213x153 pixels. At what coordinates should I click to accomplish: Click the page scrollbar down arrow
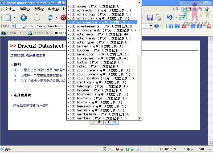click(x=210, y=143)
